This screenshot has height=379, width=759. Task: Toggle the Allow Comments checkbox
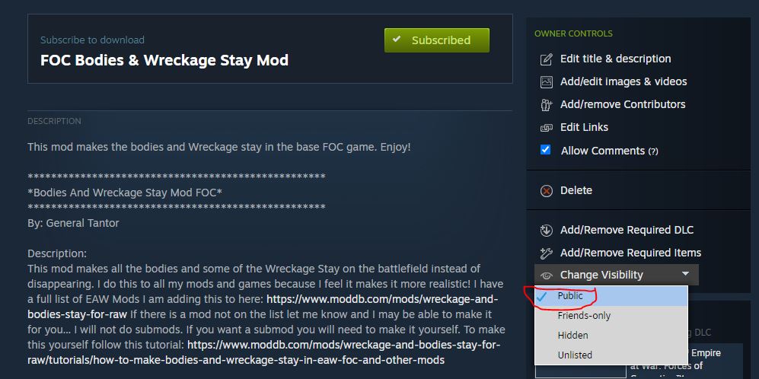546,150
